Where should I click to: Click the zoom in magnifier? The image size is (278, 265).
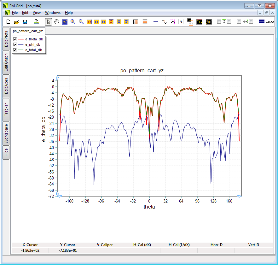(x=73, y=22)
